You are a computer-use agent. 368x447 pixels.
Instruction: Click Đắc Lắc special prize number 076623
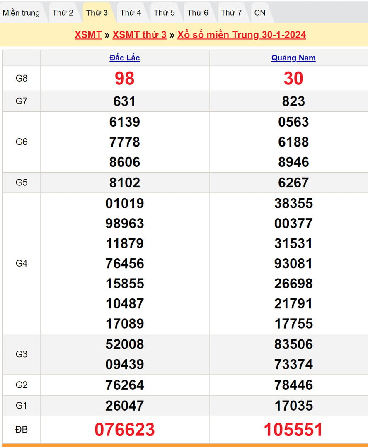[125, 430]
